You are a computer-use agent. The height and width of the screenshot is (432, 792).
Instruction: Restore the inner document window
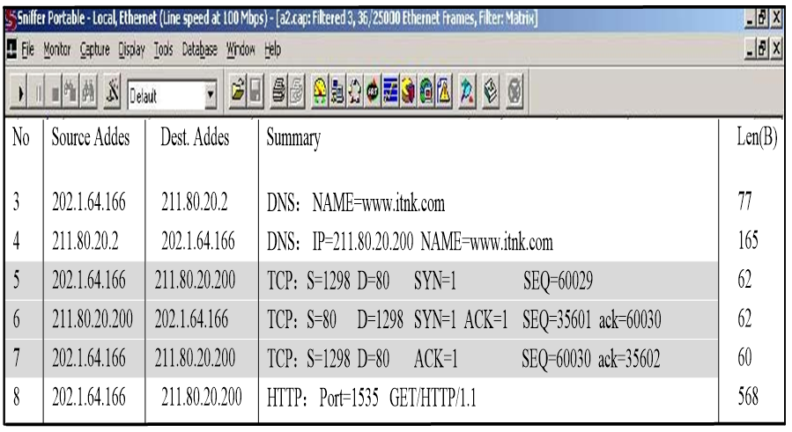[762, 49]
